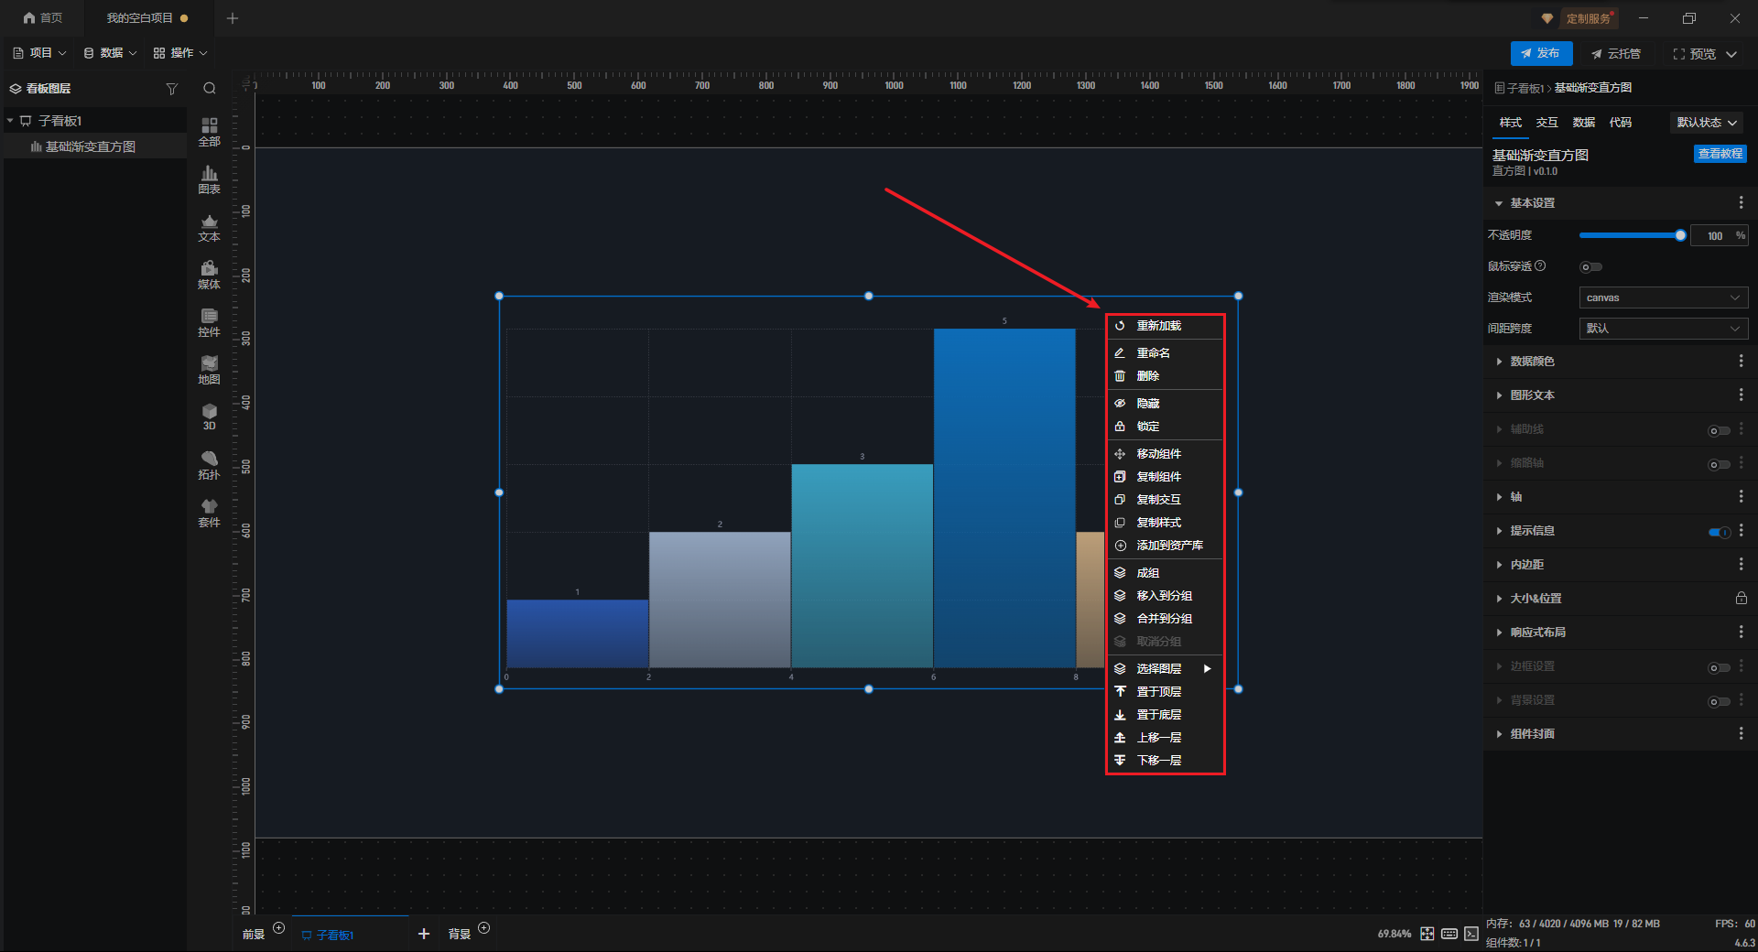Select the 基础渐变直方图 layer in layer tree
Screen dimensions: 1758x952
95,146
